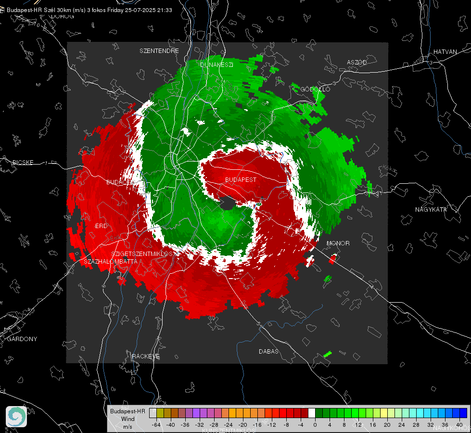Screen dimensions: 471x433
Task: Select the white zero-velocity swatch in the legend
Action: [311, 413]
